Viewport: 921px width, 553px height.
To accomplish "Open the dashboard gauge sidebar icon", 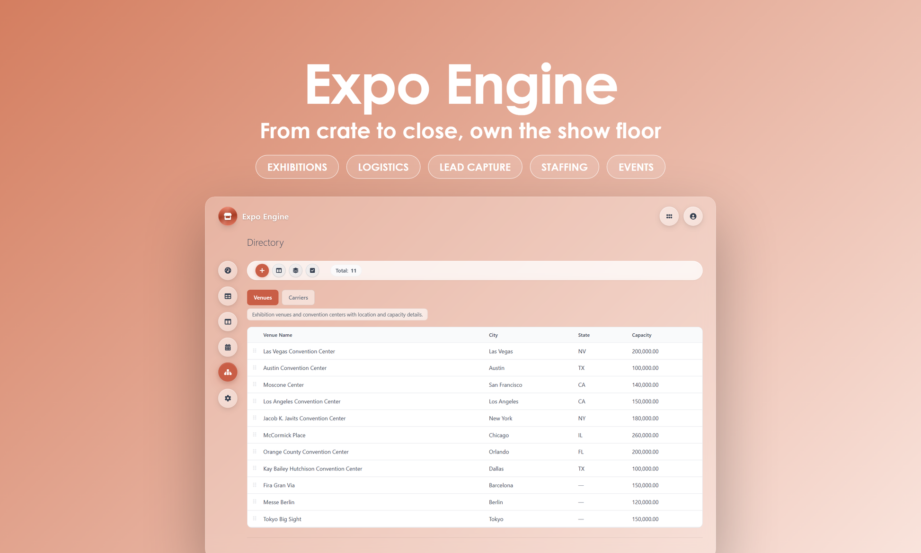I will (x=228, y=270).
